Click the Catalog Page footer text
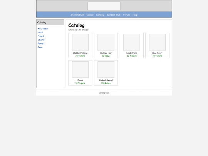 pyautogui.click(x=104, y=93)
